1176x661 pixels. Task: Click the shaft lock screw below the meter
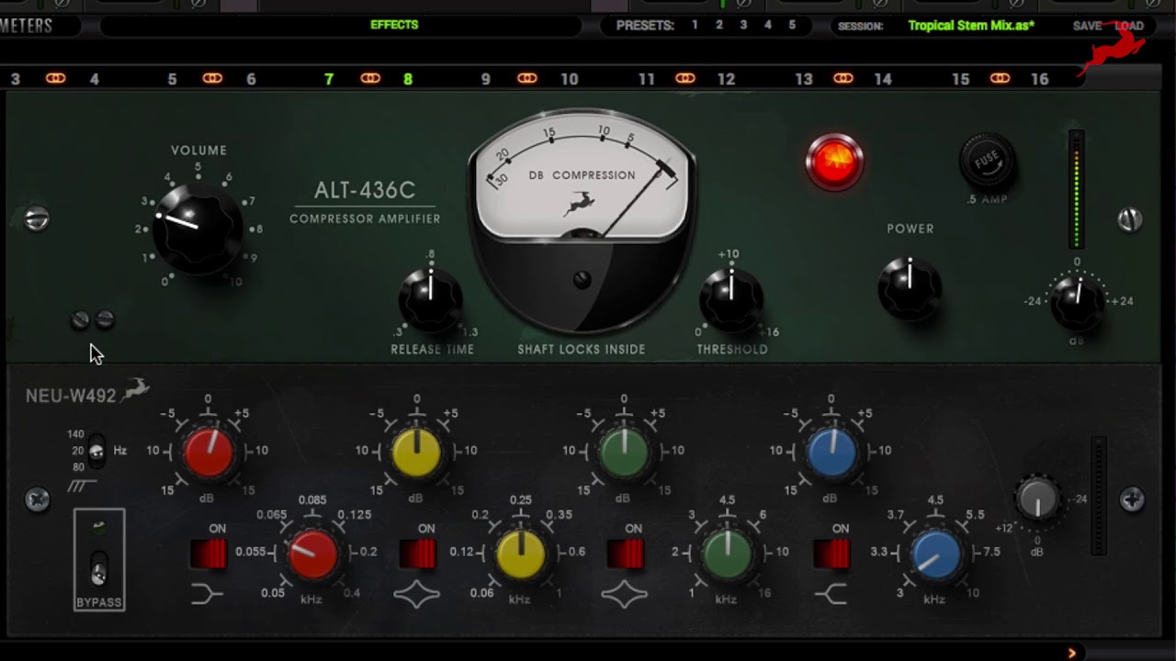click(582, 280)
